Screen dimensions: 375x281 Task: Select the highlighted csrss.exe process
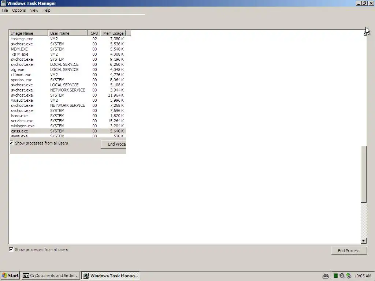click(x=68, y=131)
